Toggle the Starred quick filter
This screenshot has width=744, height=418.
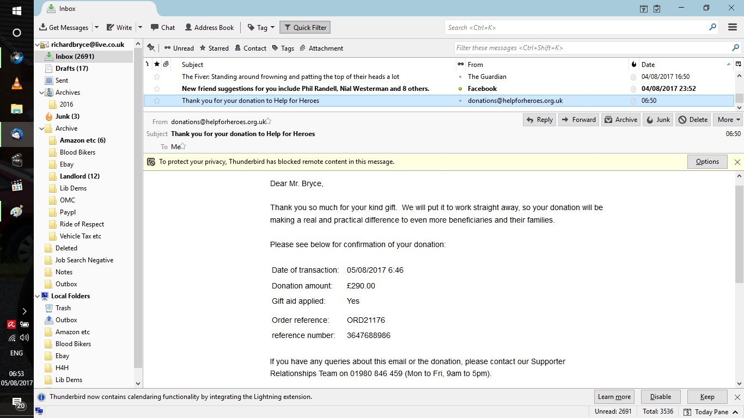tap(214, 48)
